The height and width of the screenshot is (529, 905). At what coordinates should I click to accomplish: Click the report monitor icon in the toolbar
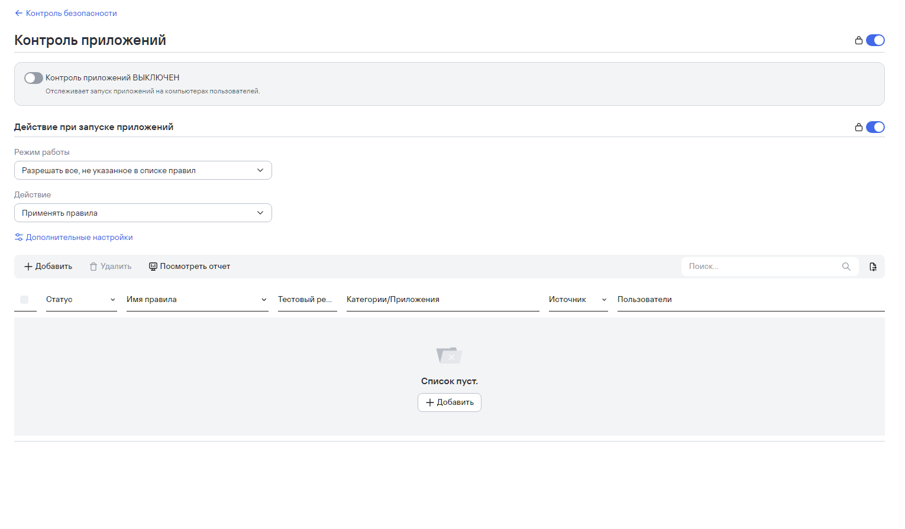point(153,267)
